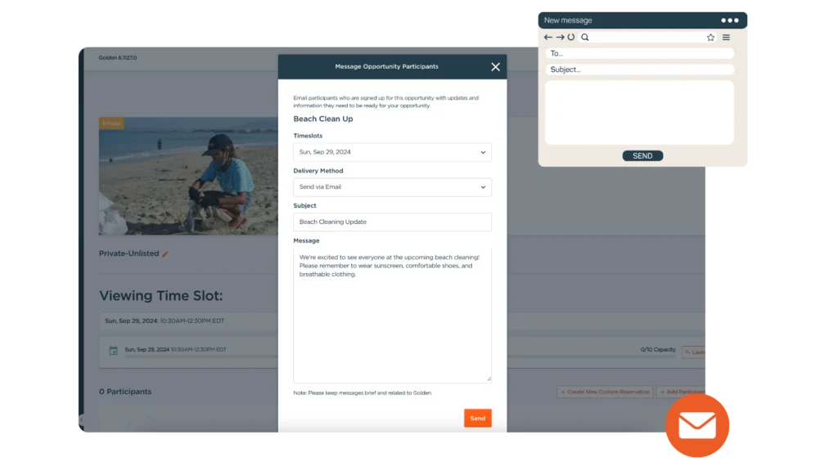Click the 0/10 Capacity text

coord(658,350)
